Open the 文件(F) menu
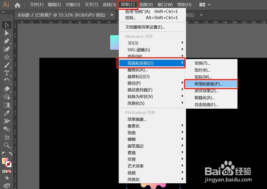 [37, 5]
